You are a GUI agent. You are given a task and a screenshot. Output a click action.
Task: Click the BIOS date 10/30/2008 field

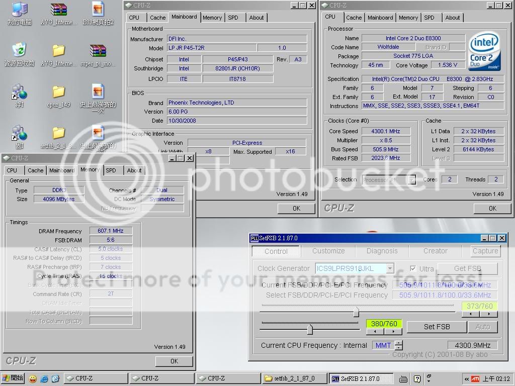point(237,121)
